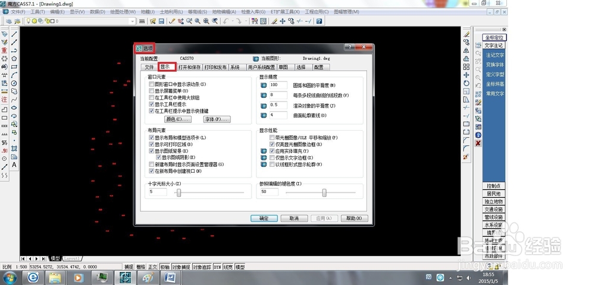Toggle 对象捕捉 in the status bar
The width and height of the screenshot is (595, 285).
pos(181,267)
